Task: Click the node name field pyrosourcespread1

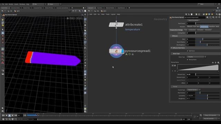Action: pyautogui.click(x=195, y=18)
